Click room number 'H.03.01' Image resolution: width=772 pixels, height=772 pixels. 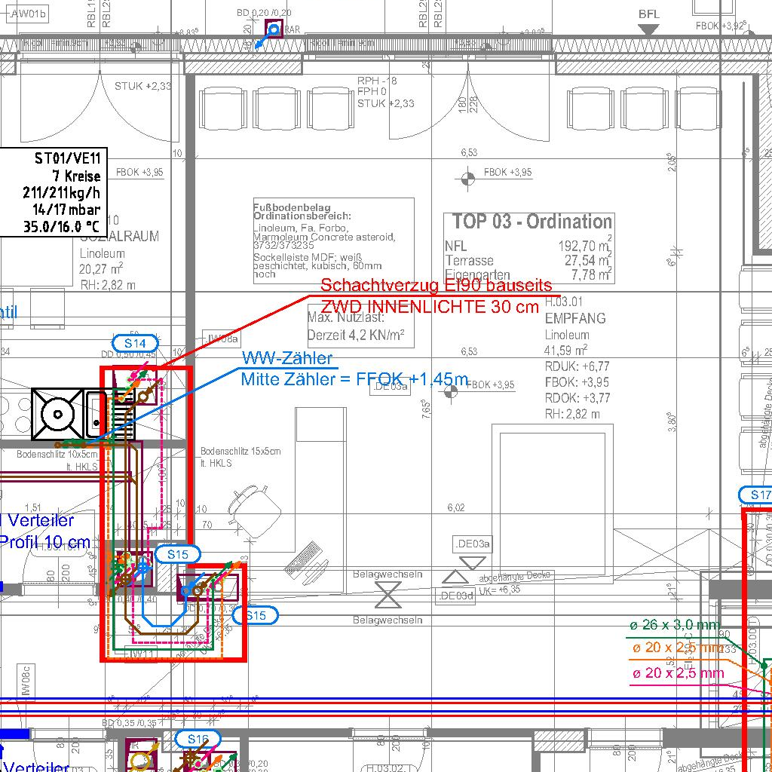pos(563,302)
